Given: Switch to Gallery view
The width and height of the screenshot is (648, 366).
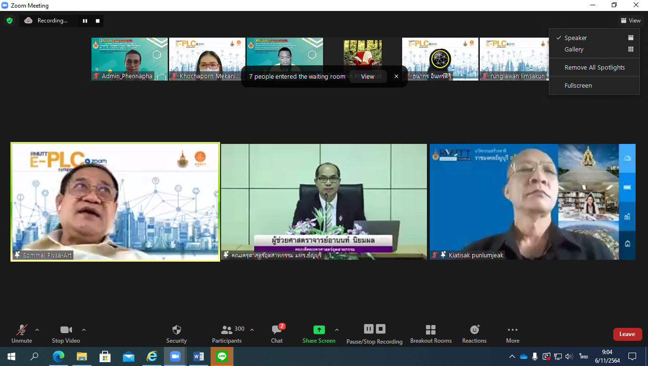Looking at the screenshot, I should (x=594, y=49).
